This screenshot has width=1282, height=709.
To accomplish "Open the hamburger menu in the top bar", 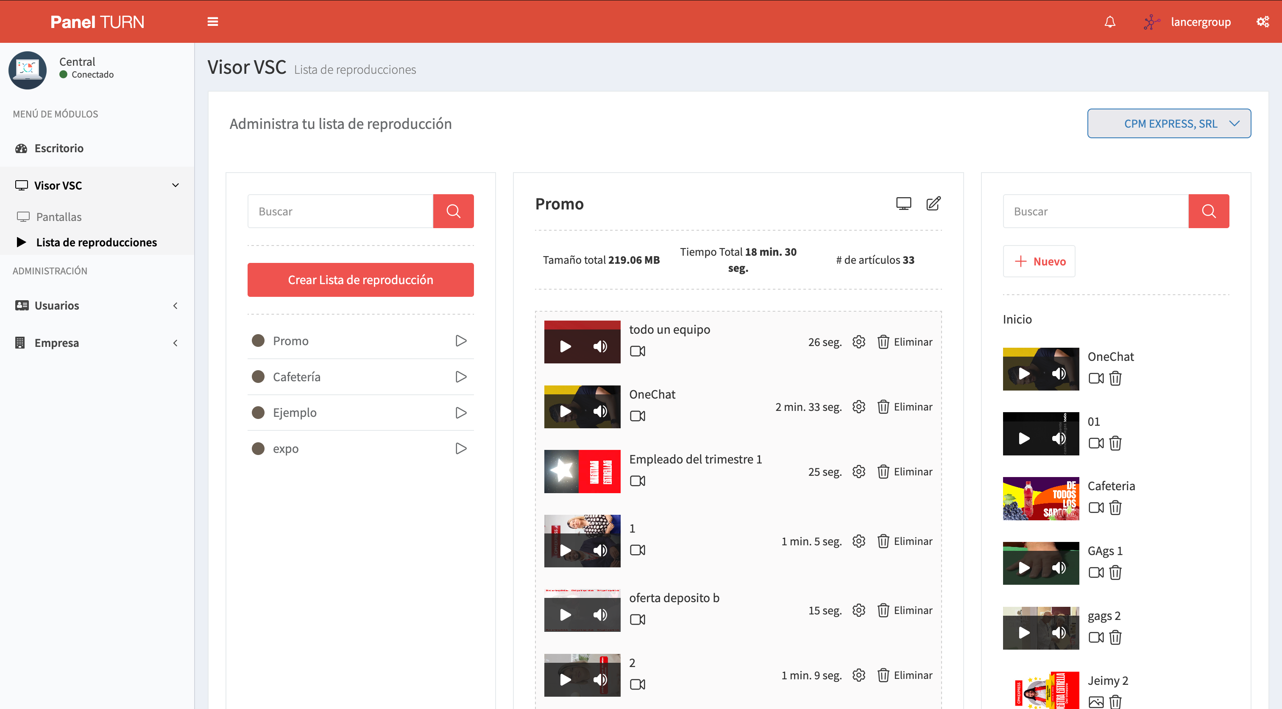I will (x=212, y=21).
